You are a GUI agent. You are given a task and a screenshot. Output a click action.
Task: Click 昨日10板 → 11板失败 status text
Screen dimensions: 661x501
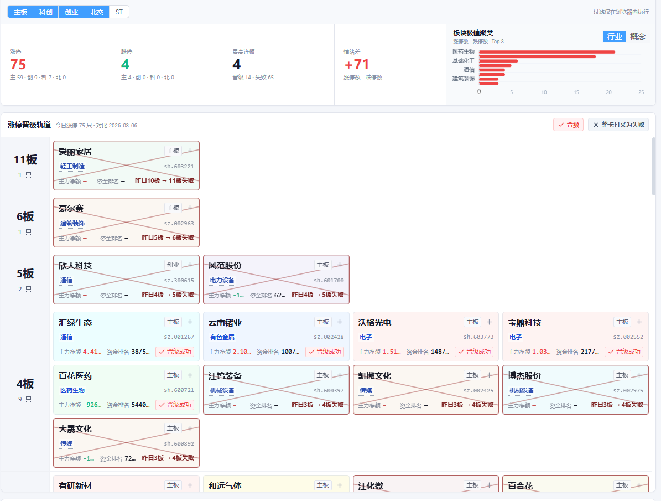tap(164, 180)
